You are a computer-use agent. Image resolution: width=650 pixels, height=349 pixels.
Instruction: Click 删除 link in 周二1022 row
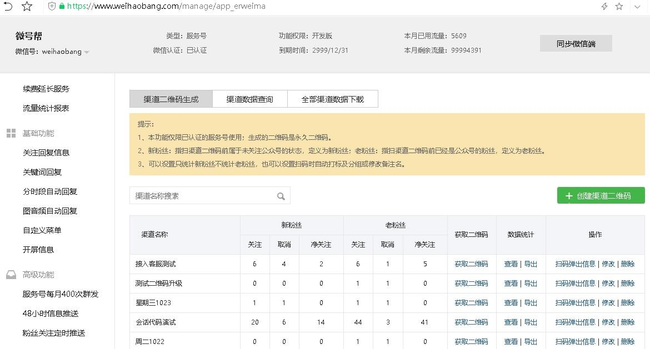628,342
